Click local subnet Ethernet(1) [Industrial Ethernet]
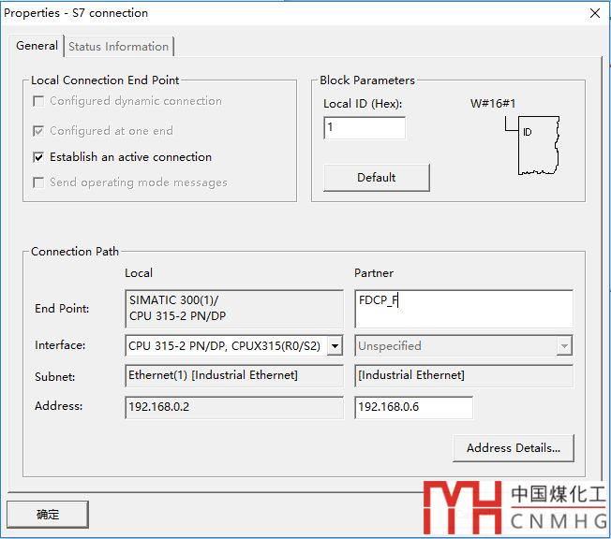This screenshot has height=539, width=611. tap(234, 375)
